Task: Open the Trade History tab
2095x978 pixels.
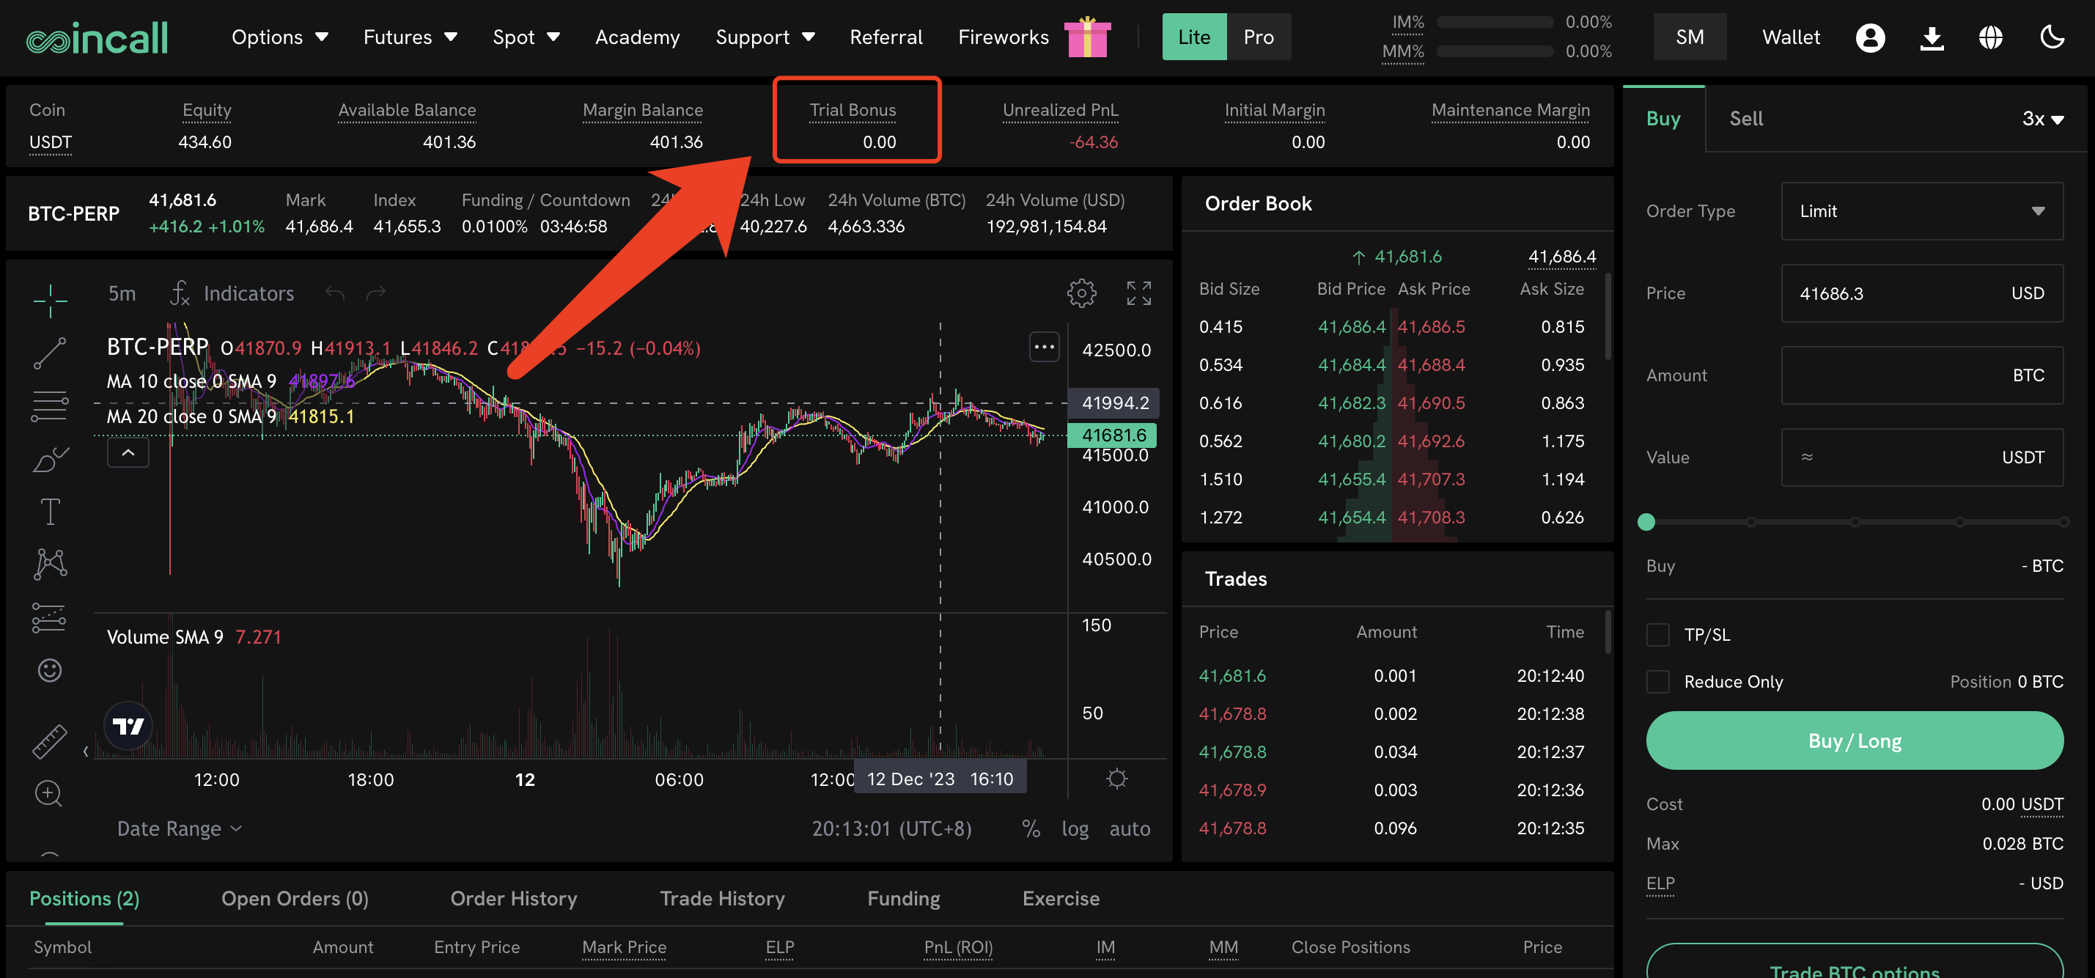Action: 721,898
